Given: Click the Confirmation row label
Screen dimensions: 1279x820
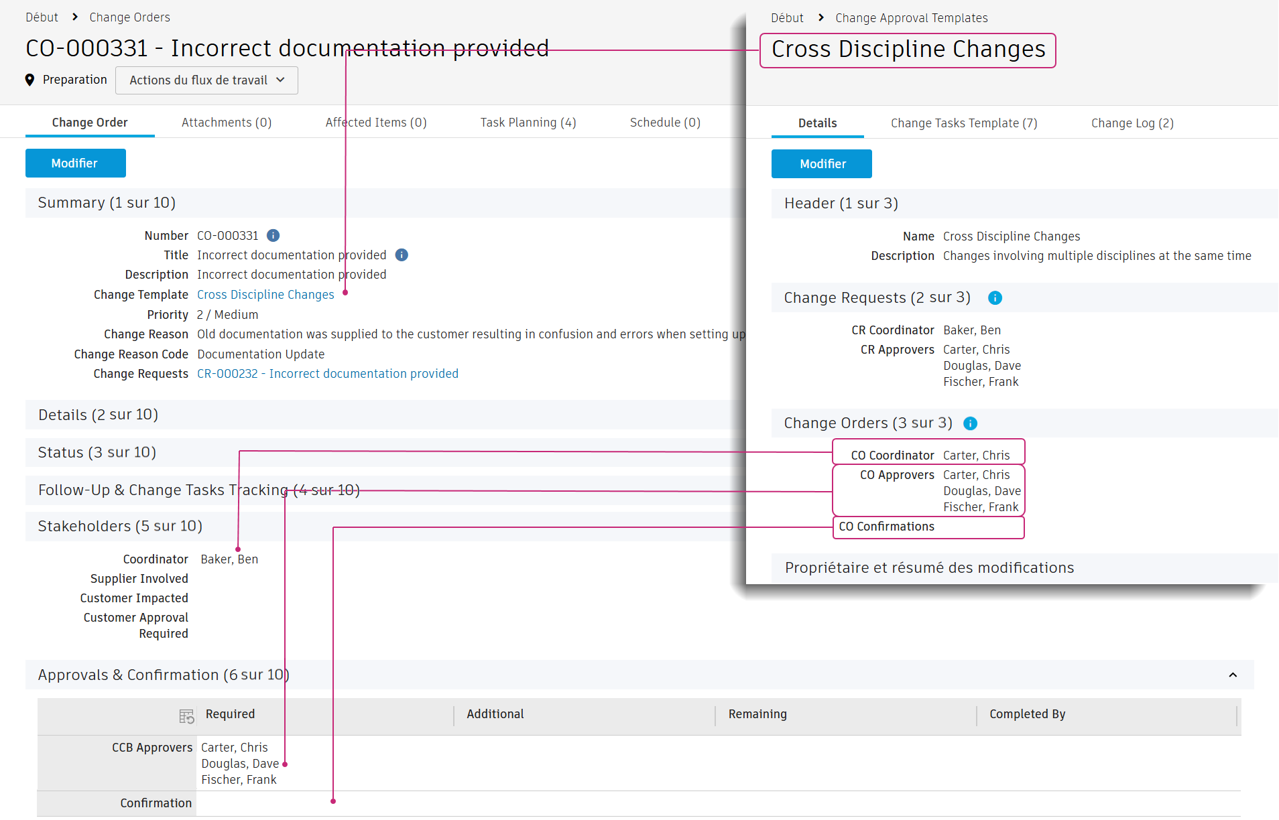Looking at the screenshot, I should point(156,803).
